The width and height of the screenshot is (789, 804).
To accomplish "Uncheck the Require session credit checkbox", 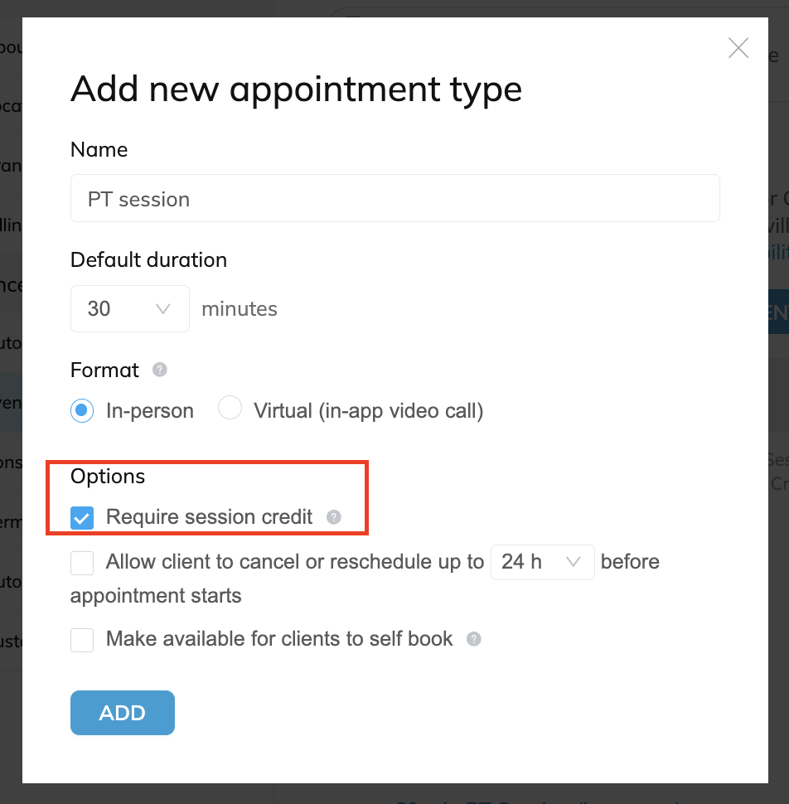I will (x=82, y=518).
